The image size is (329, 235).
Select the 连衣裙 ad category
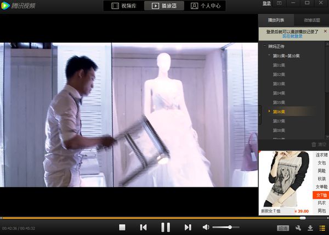tap(321, 155)
